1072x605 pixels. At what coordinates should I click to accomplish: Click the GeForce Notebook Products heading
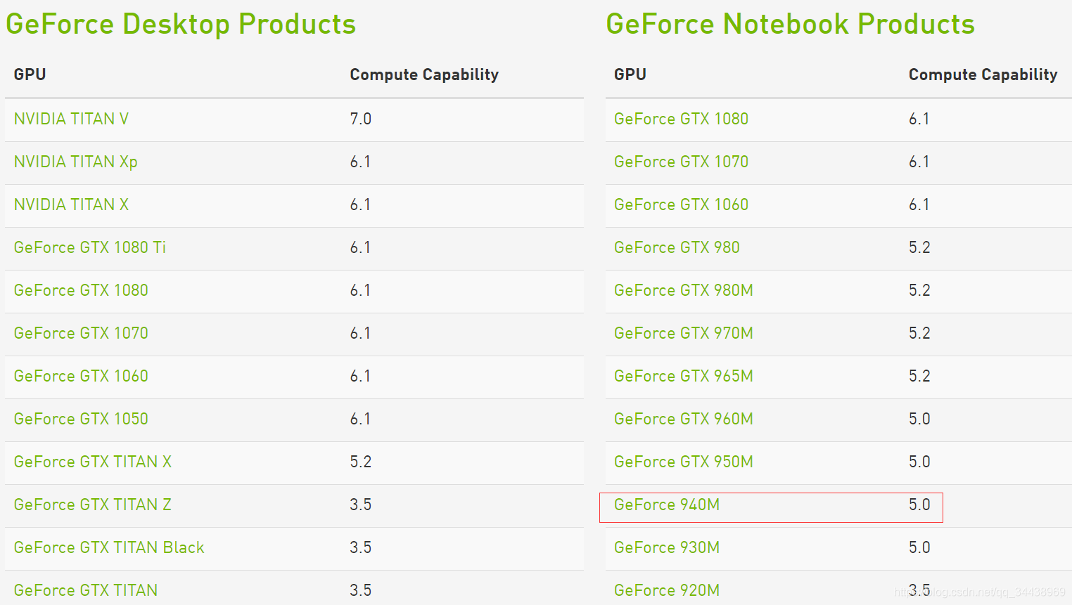point(791,24)
